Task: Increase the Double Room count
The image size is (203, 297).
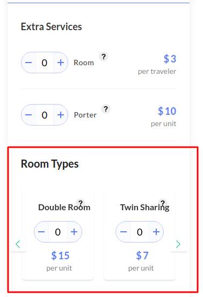Action: click(x=74, y=232)
